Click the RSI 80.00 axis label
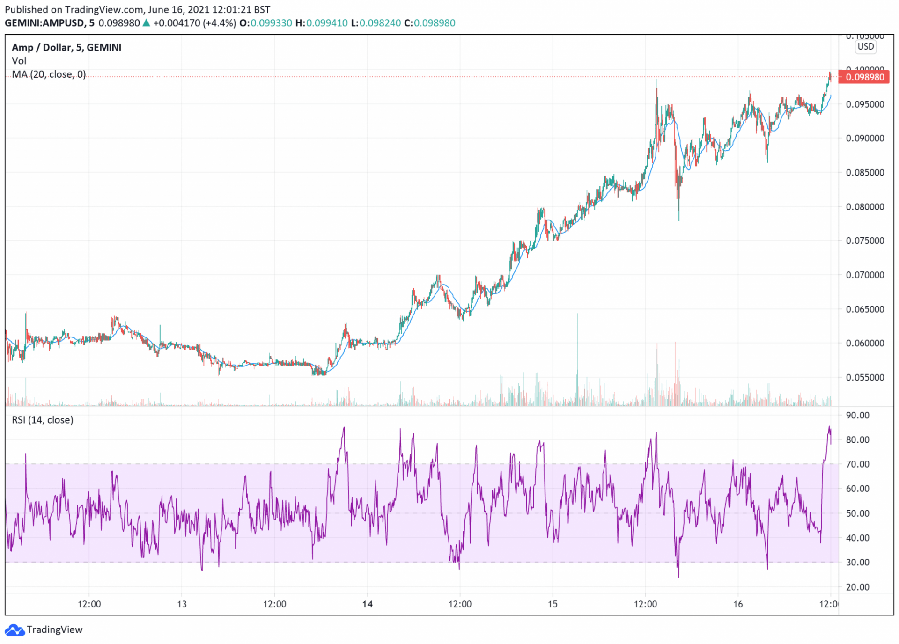 (857, 440)
